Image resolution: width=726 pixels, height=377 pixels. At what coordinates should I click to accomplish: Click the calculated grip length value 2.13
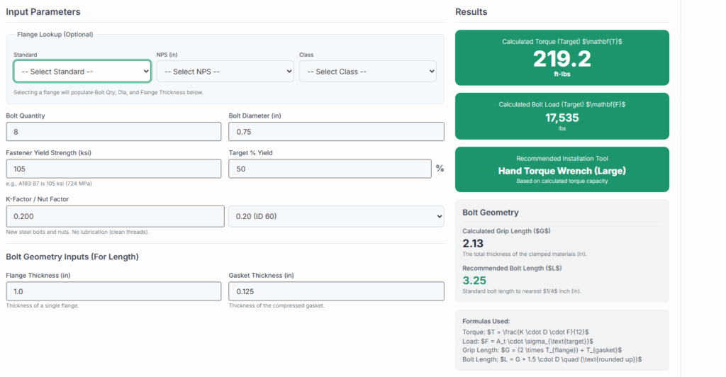473,243
